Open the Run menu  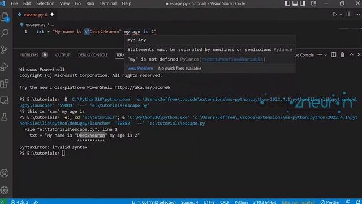click(90, 3)
